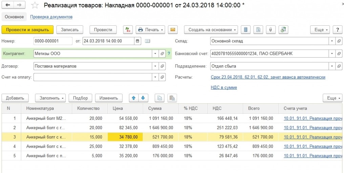Open the calendar picker for document date
The height and width of the screenshot is (173, 344).
pyautogui.click(x=137, y=41)
